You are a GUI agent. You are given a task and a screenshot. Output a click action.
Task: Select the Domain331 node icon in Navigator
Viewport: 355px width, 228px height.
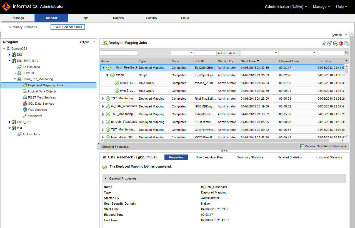[x=8, y=48]
